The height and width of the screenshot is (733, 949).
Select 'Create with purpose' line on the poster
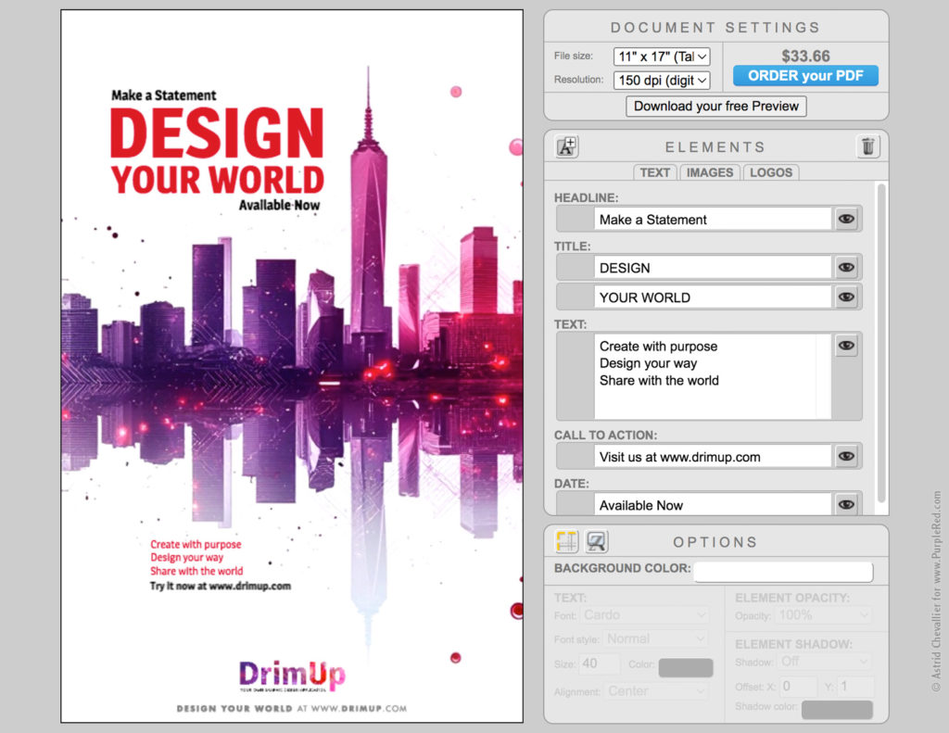[x=196, y=544]
